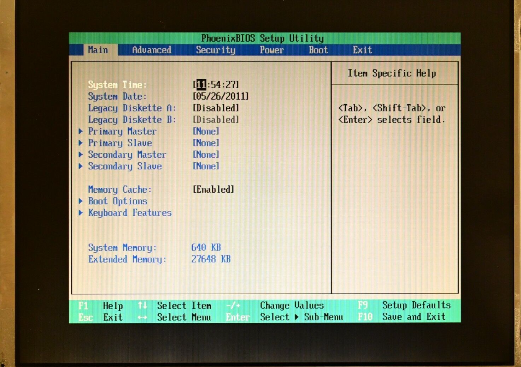
Task: Click Primary Slave [None] value
Action: pyautogui.click(x=206, y=143)
